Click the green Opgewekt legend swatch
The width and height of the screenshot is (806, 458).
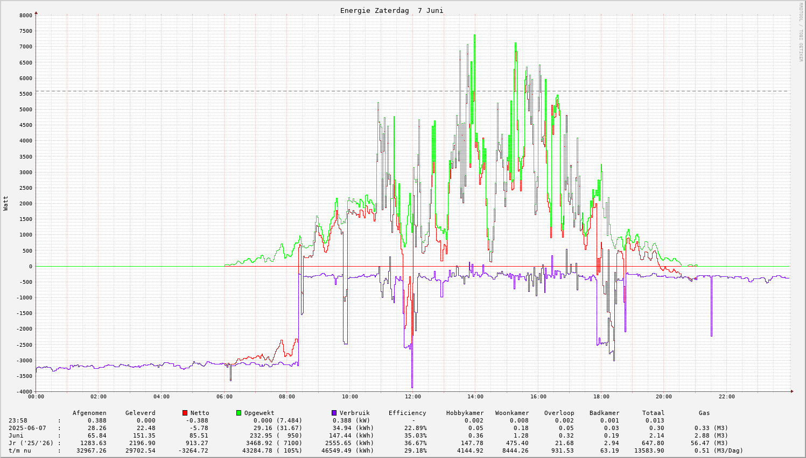239,413
